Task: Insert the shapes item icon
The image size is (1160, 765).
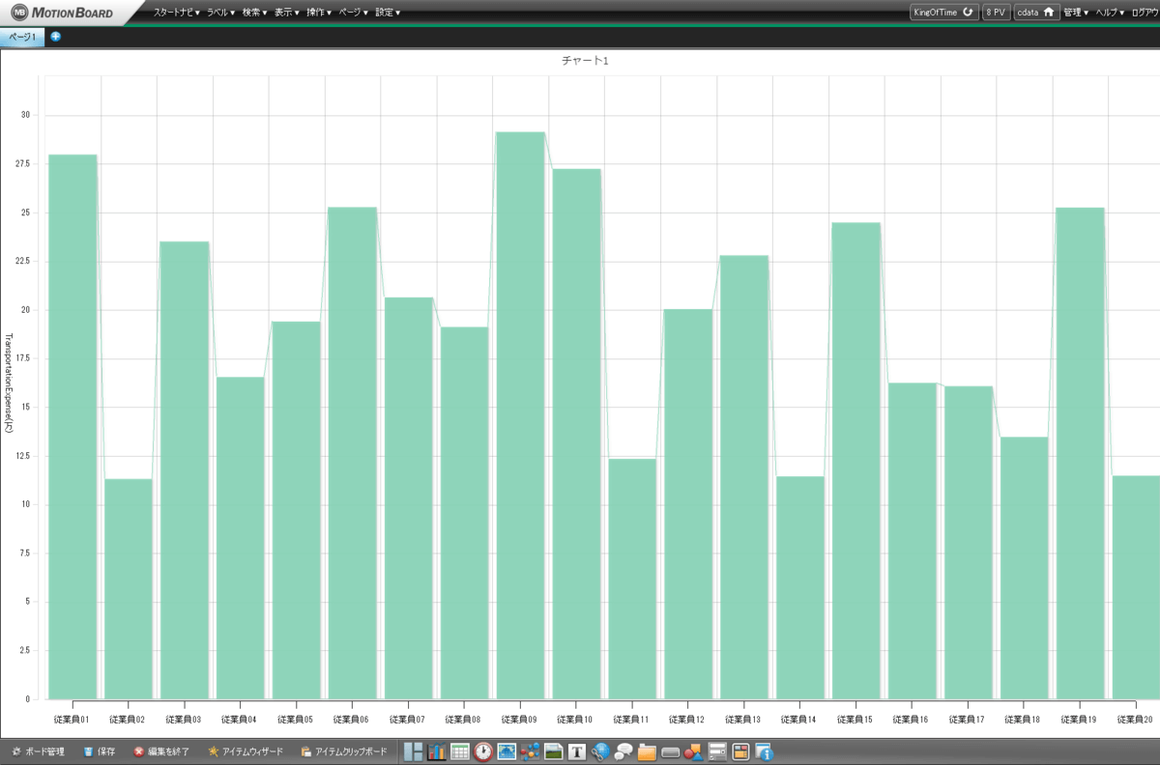Action: (693, 751)
